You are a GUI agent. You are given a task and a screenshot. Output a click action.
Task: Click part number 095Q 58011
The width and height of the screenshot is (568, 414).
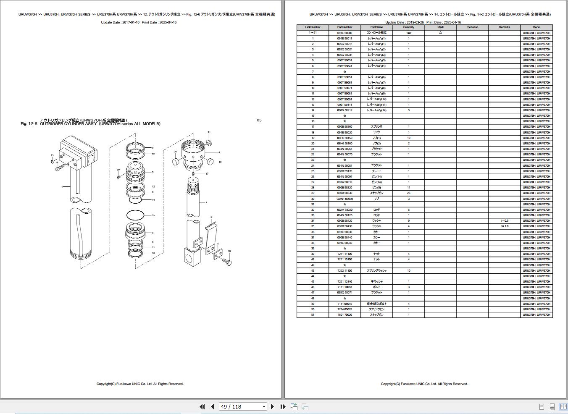[x=344, y=44]
